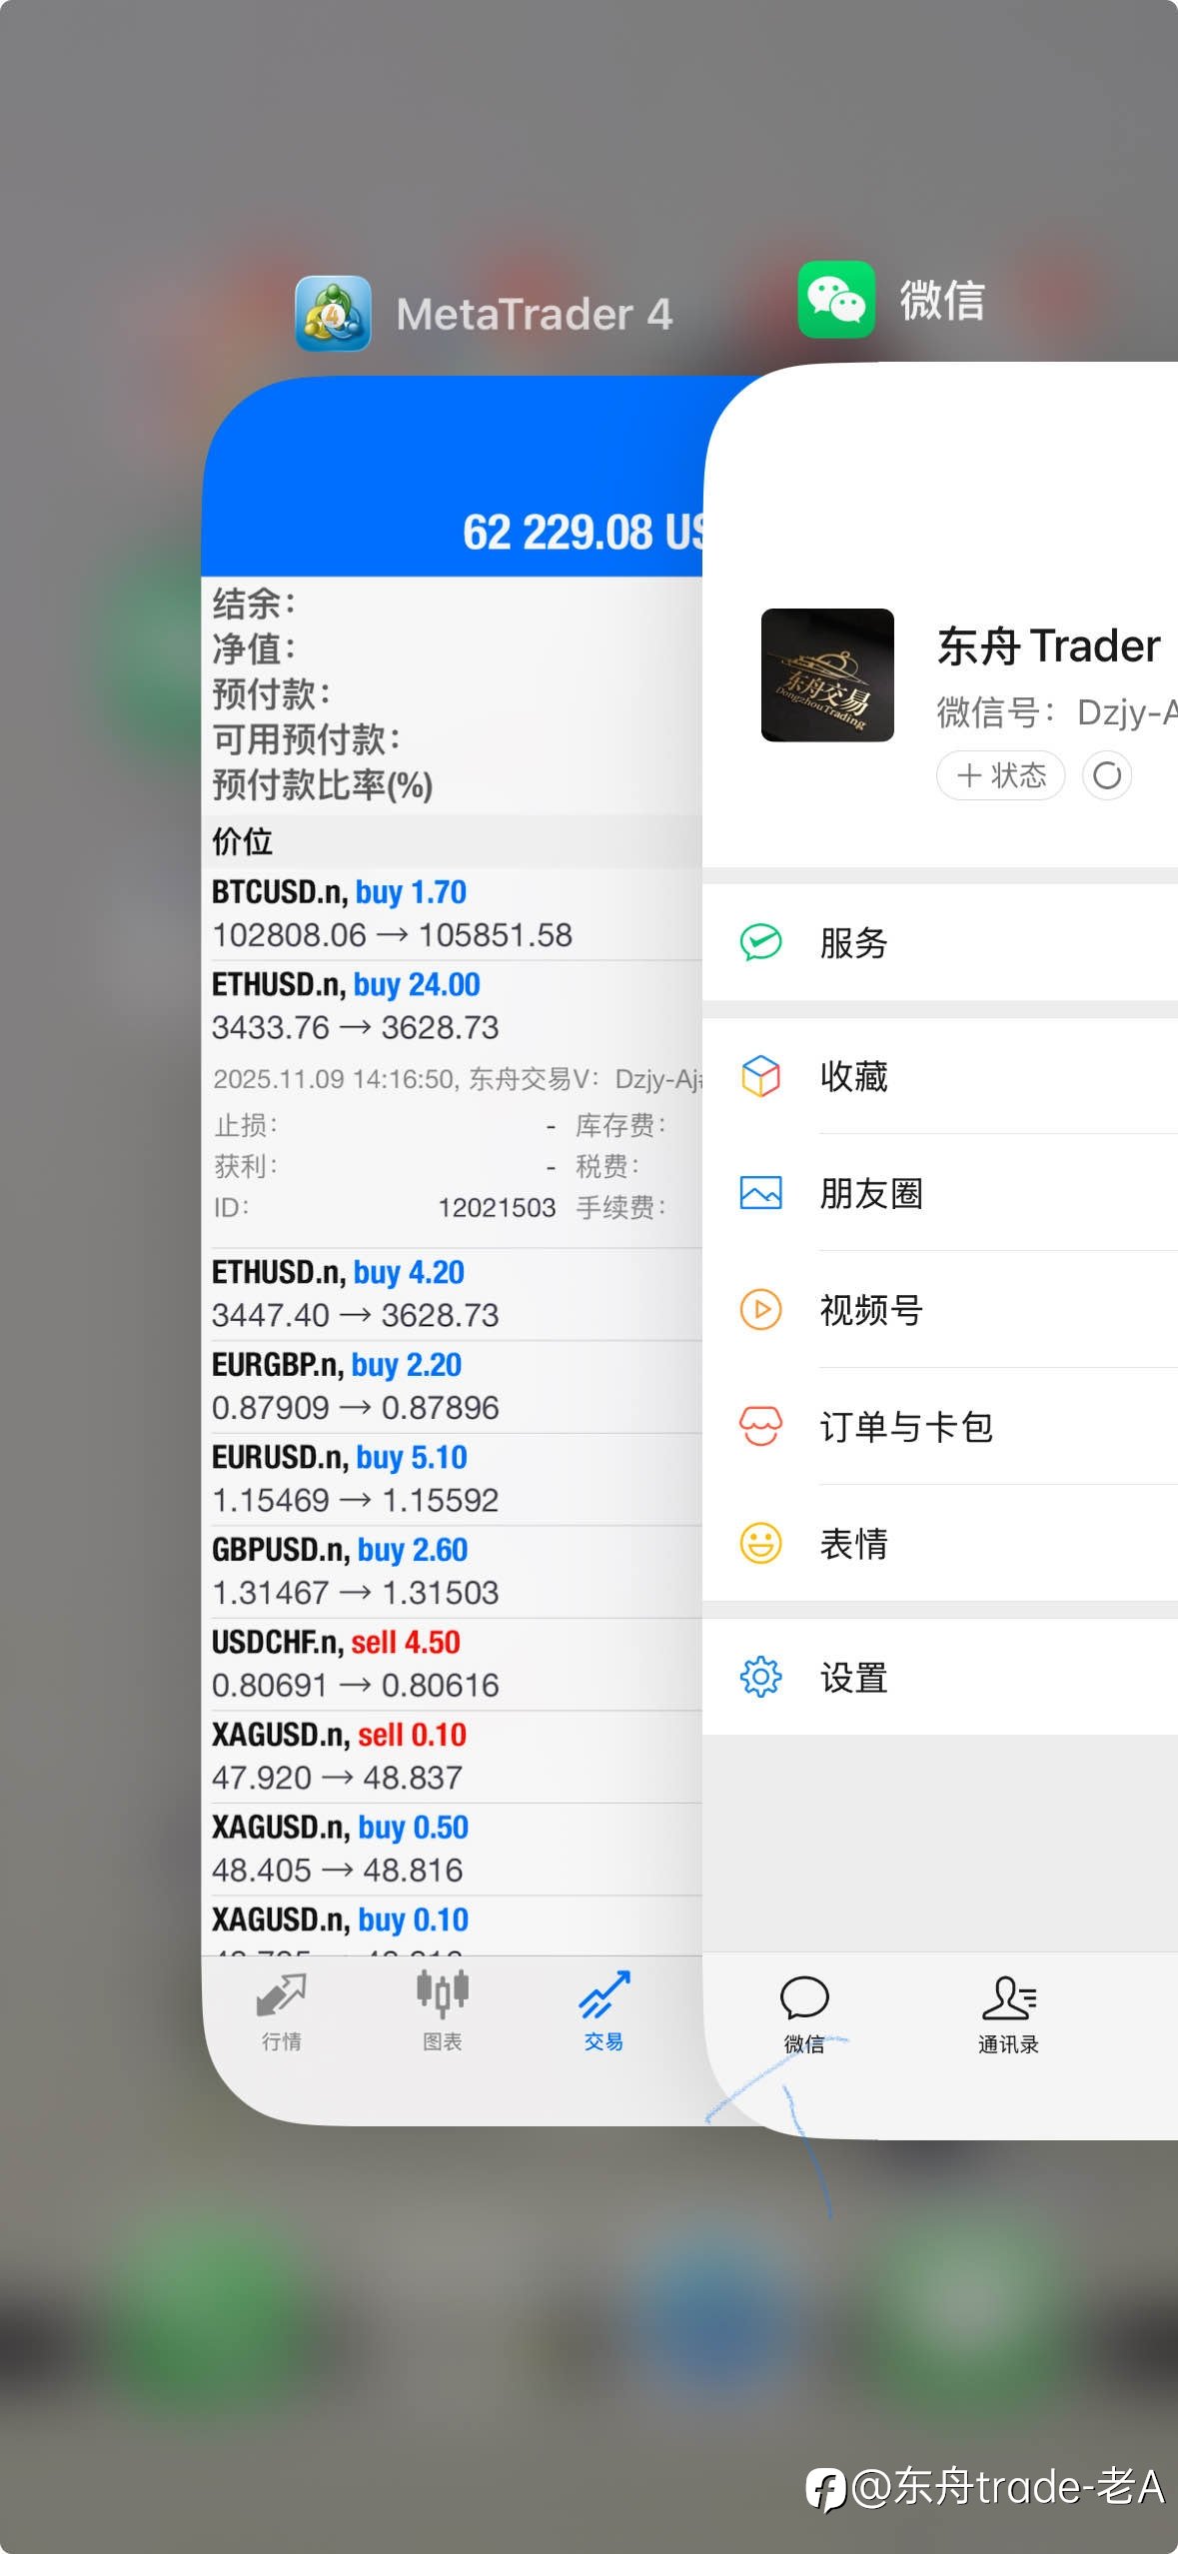Select the ETHUSD.n buy 24.00 position
This screenshot has height=2554, width=1178.
pyautogui.click(x=453, y=1006)
